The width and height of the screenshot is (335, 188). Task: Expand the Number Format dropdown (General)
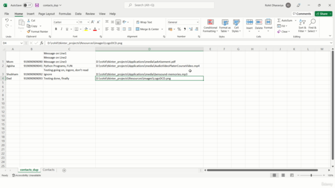tap(198, 22)
